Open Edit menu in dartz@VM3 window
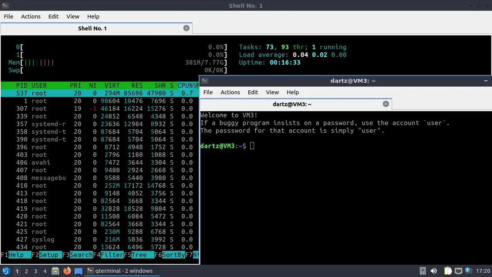 pyautogui.click(x=253, y=92)
